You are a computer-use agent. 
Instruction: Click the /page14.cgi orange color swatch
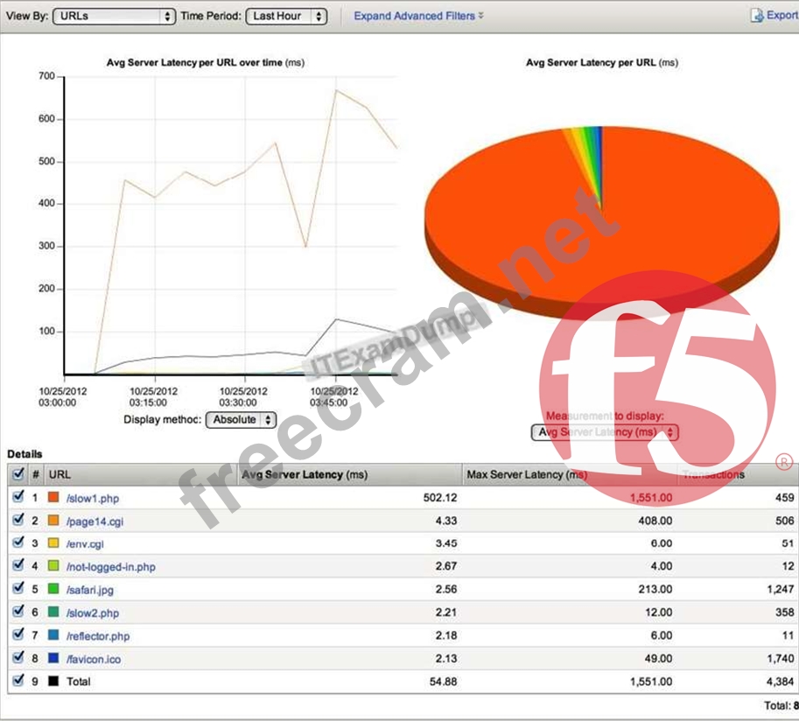(53, 520)
